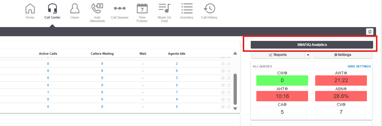Open the Call Queues section
382x126 pixels.
tap(120, 11)
